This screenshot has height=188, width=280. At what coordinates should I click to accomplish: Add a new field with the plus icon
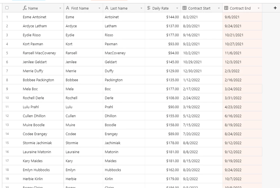(275, 8)
